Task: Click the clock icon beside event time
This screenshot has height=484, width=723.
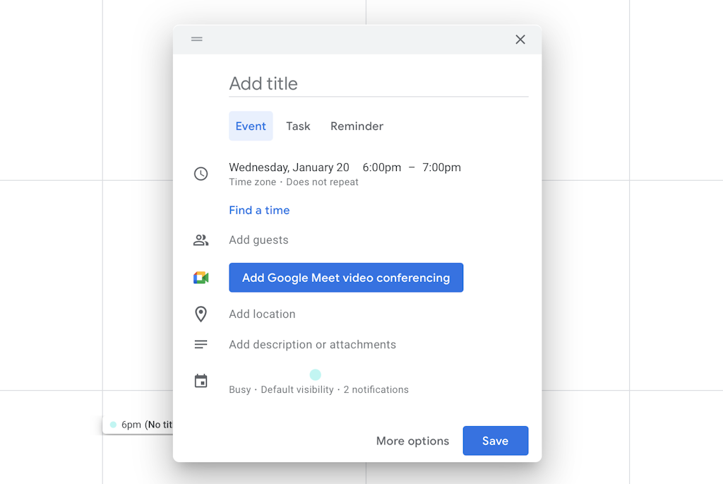Action: pos(201,173)
